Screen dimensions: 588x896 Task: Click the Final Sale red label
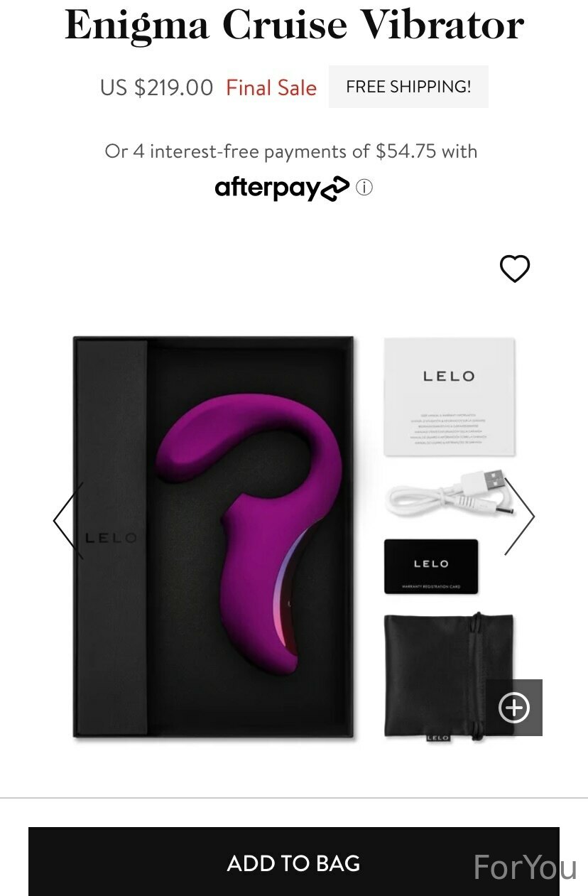tap(271, 88)
